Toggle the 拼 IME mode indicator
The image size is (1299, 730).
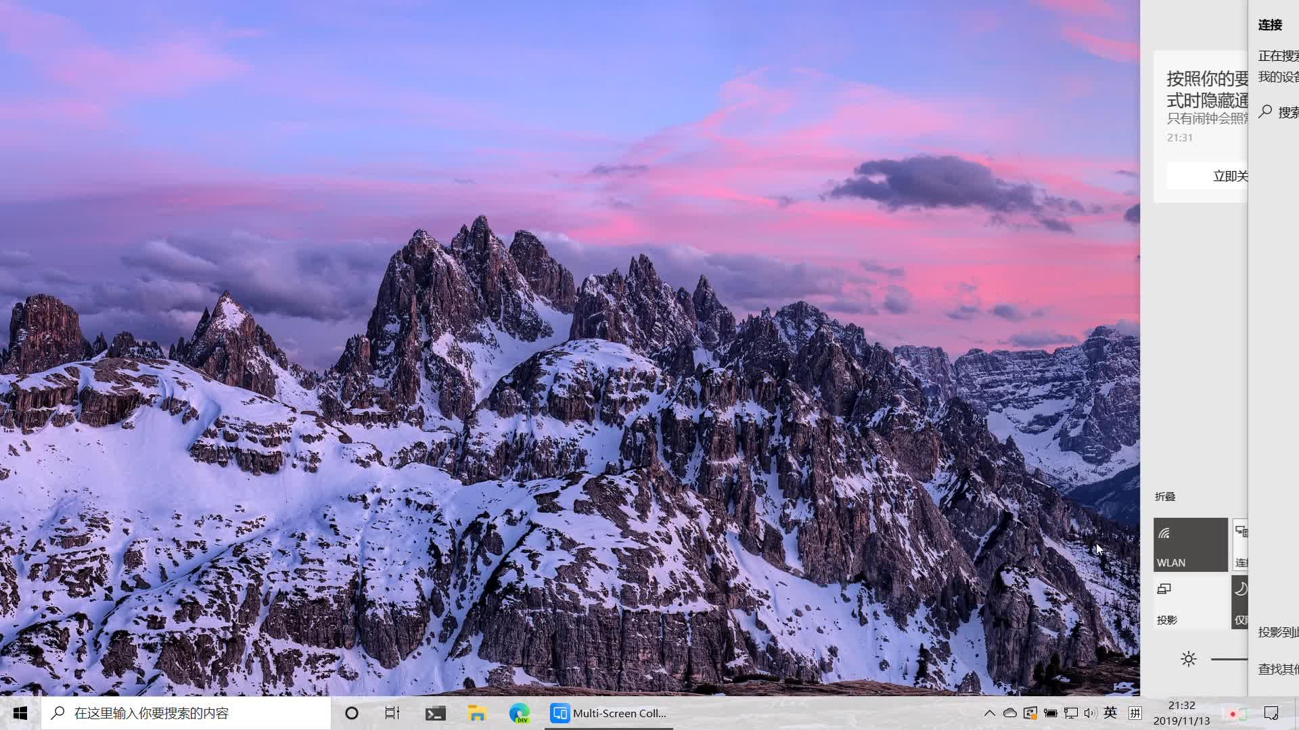tap(1135, 713)
